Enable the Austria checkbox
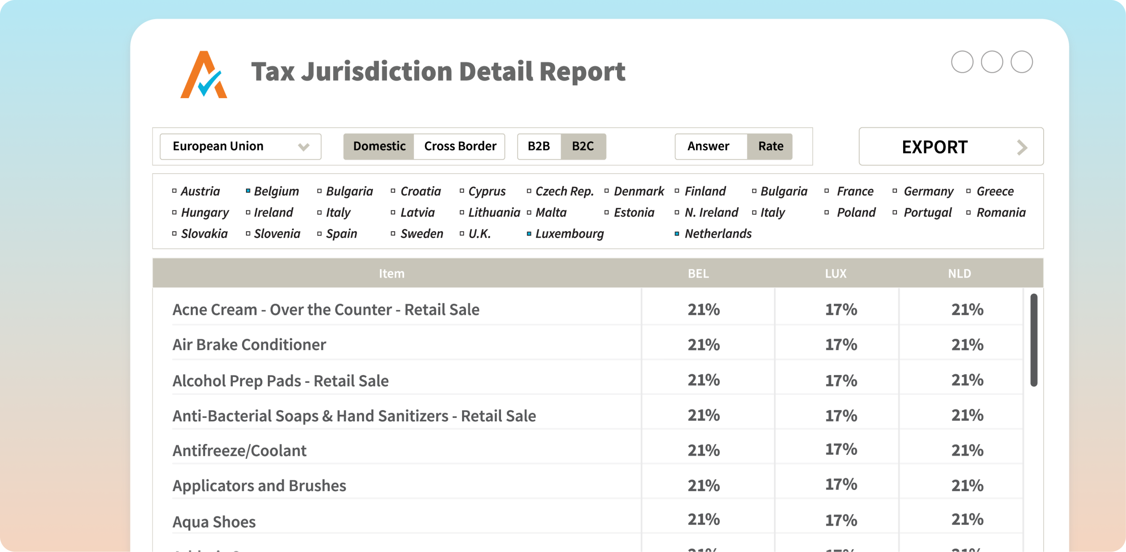 tap(174, 191)
